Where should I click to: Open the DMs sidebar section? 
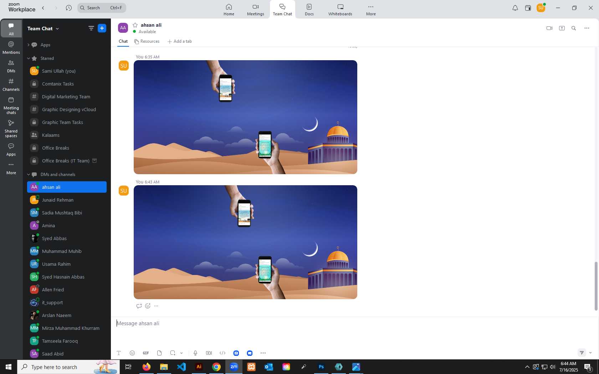click(11, 66)
